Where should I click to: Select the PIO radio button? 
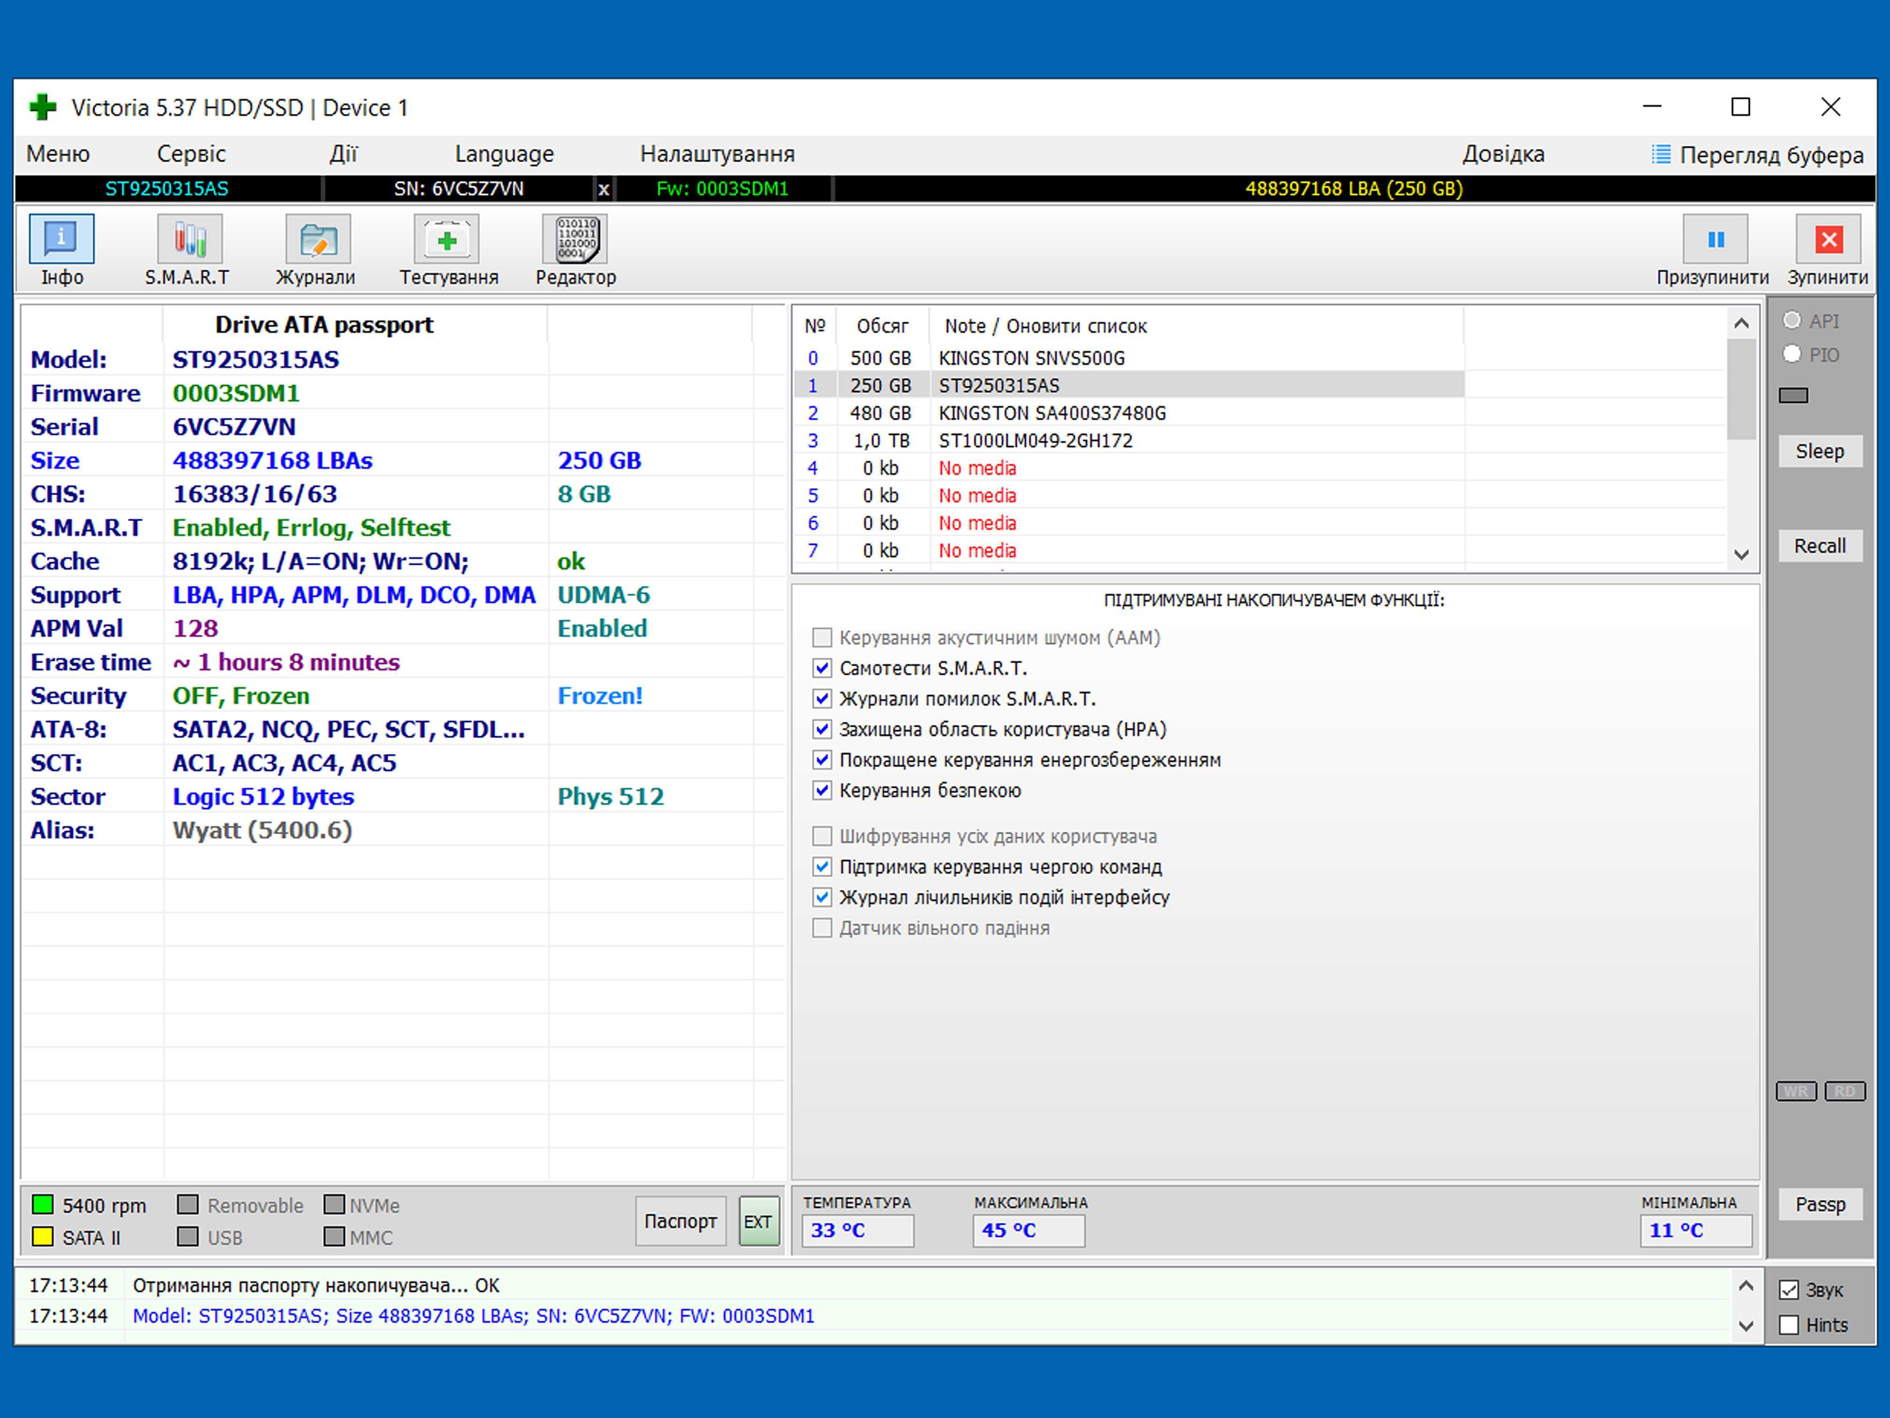1792,354
